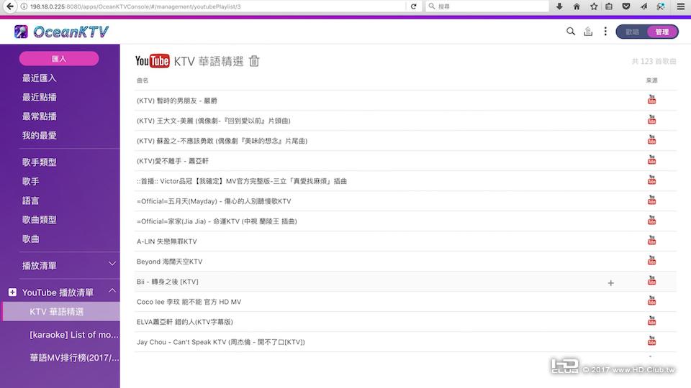691x388 pixels.
Task: Open 最近點播 in the sidebar
Action: [39, 97]
